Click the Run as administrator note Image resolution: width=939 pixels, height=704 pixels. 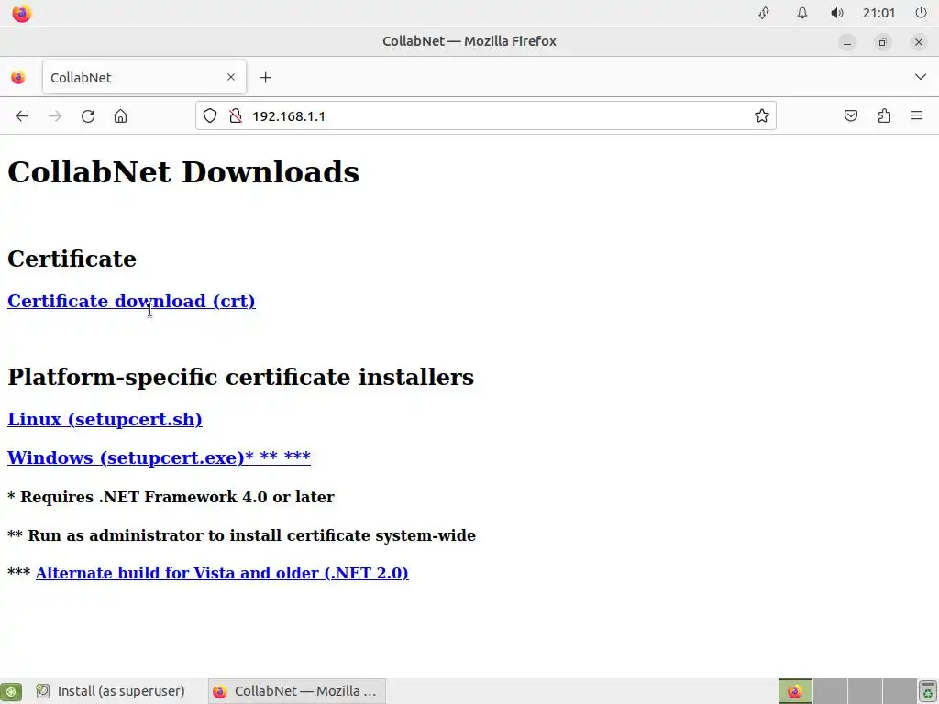[x=241, y=535]
